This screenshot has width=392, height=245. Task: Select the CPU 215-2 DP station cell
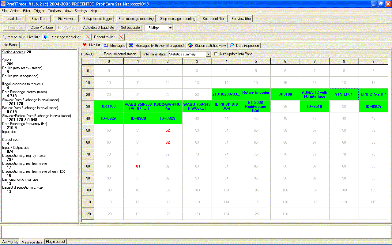point(373,94)
